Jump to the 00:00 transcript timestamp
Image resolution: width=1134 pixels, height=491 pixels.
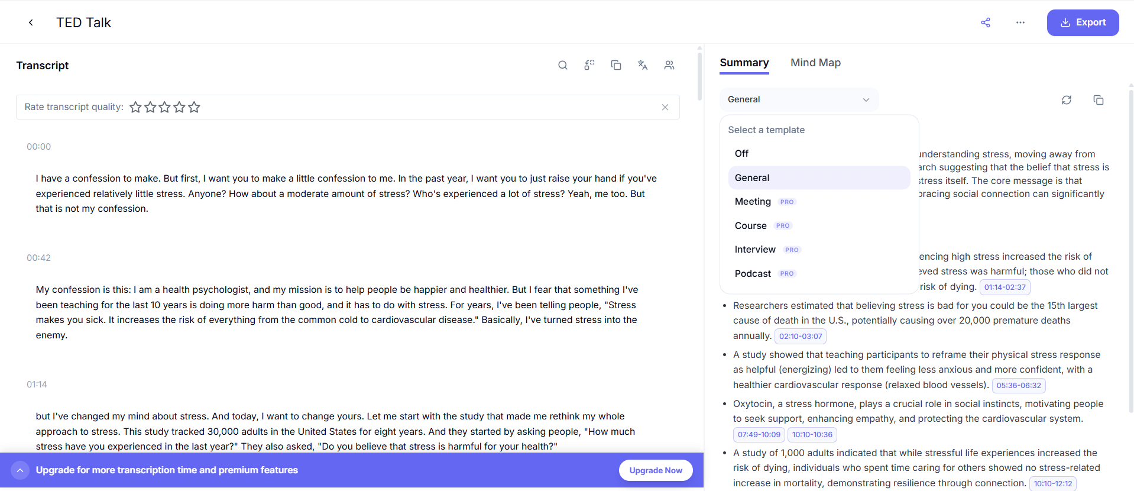pyautogui.click(x=38, y=147)
